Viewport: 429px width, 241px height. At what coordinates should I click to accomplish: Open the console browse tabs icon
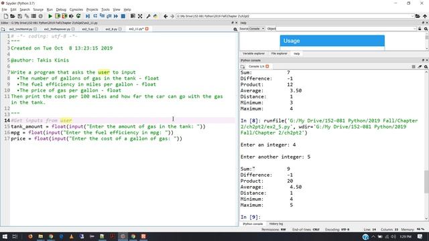[x=243, y=67]
